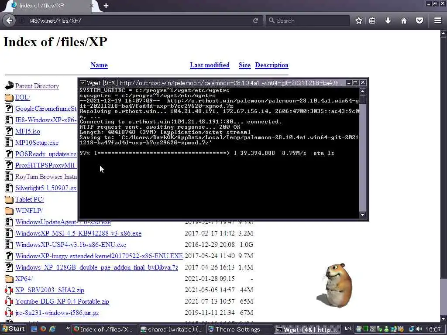The width and height of the screenshot is (447, 335).
Task: Launch Internet Explorer from quick launch
Action: coord(52,329)
